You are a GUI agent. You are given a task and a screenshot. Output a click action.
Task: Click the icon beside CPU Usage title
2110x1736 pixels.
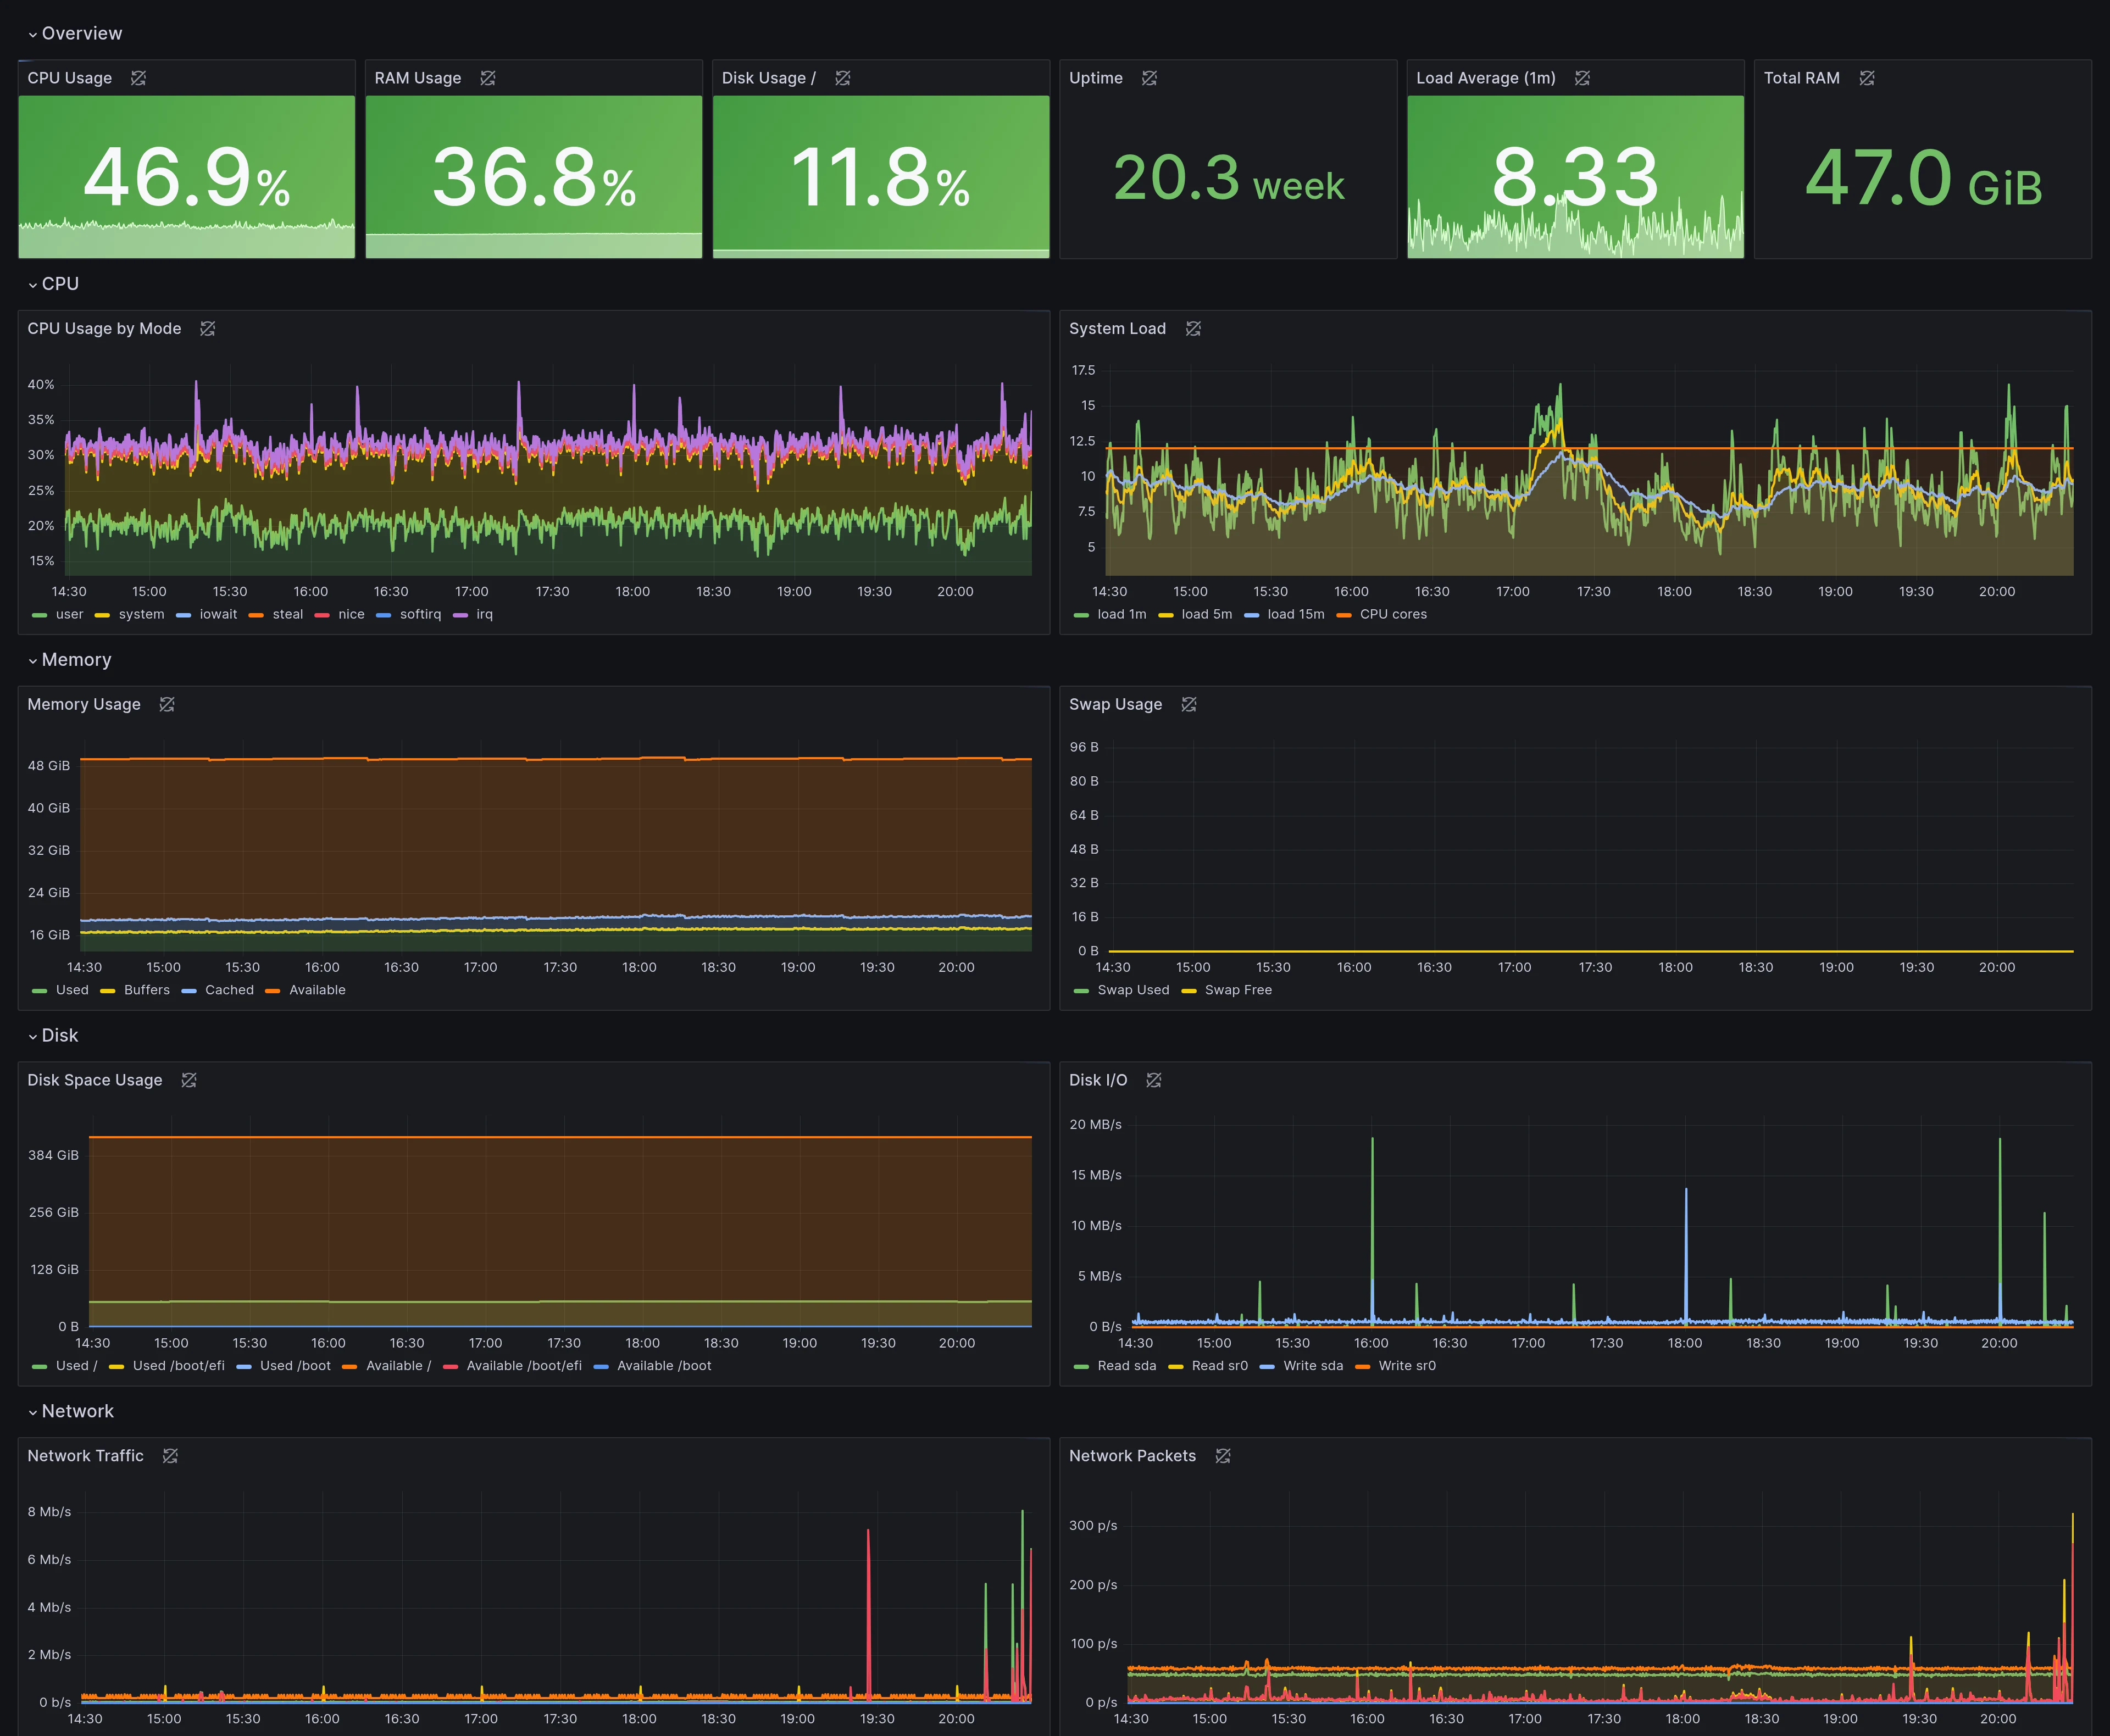pyautogui.click(x=139, y=78)
